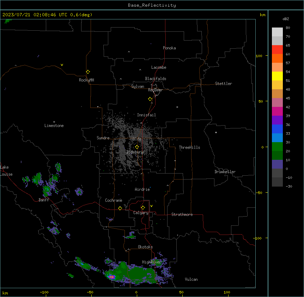Click the yellow diamond marker above Calgary label
This screenshot has width=304, height=297.
coord(143,208)
